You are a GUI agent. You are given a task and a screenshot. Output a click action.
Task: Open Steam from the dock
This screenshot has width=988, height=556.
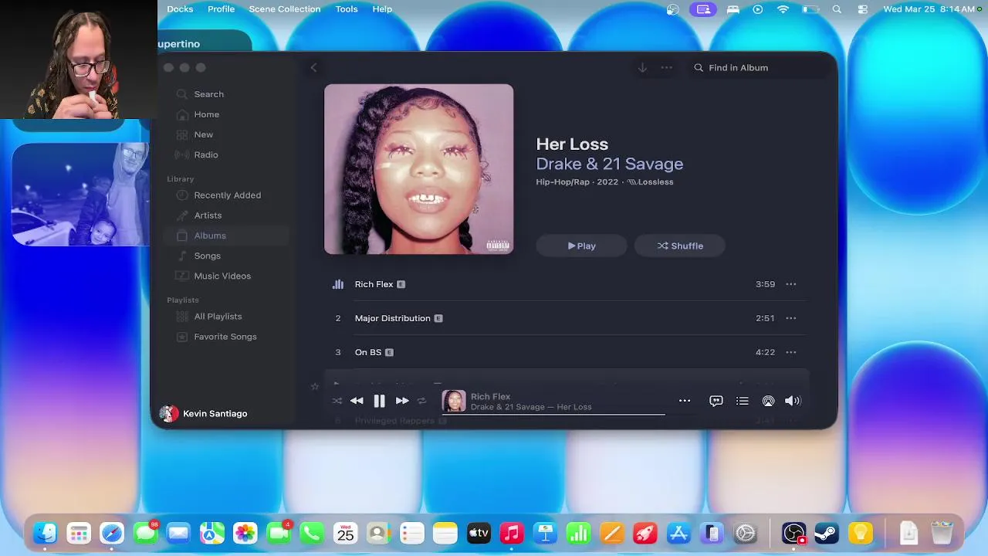827,533
